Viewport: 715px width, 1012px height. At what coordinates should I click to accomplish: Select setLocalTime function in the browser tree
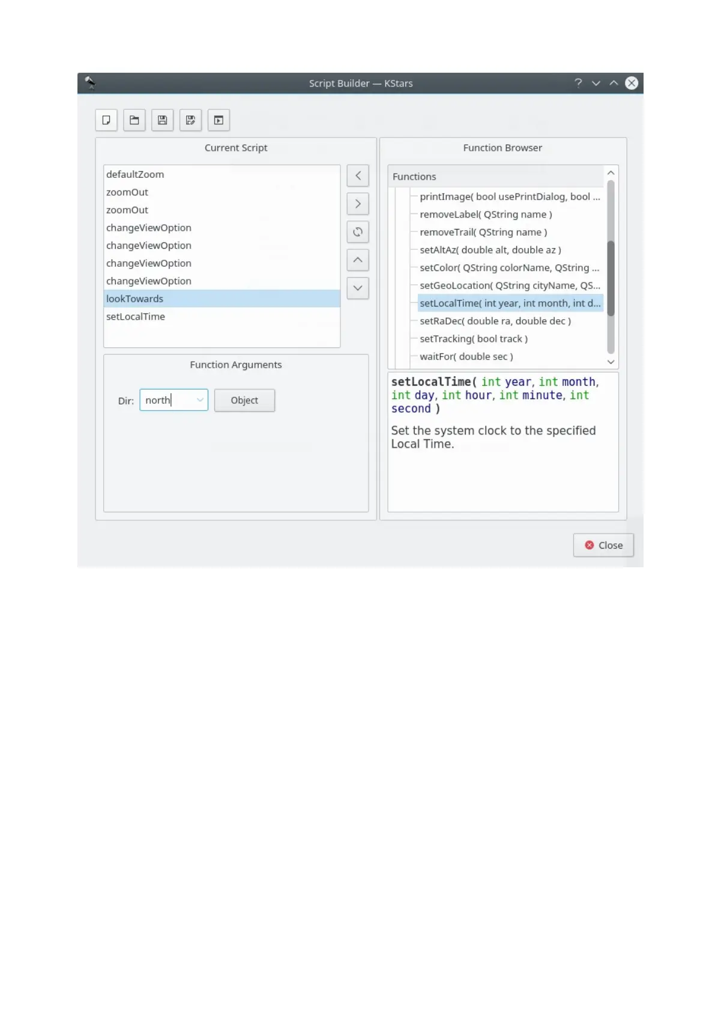[510, 303]
